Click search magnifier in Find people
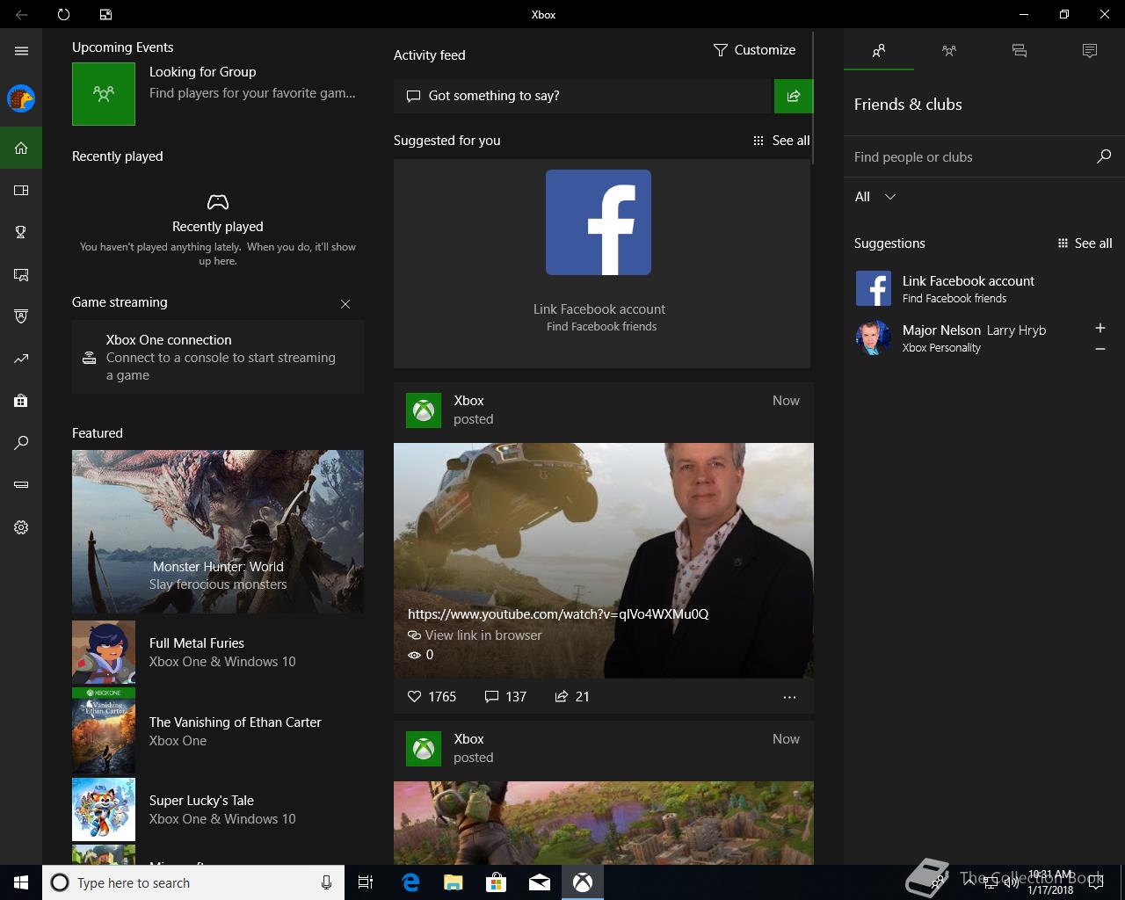The height and width of the screenshot is (900, 1125). [1104, 156]
